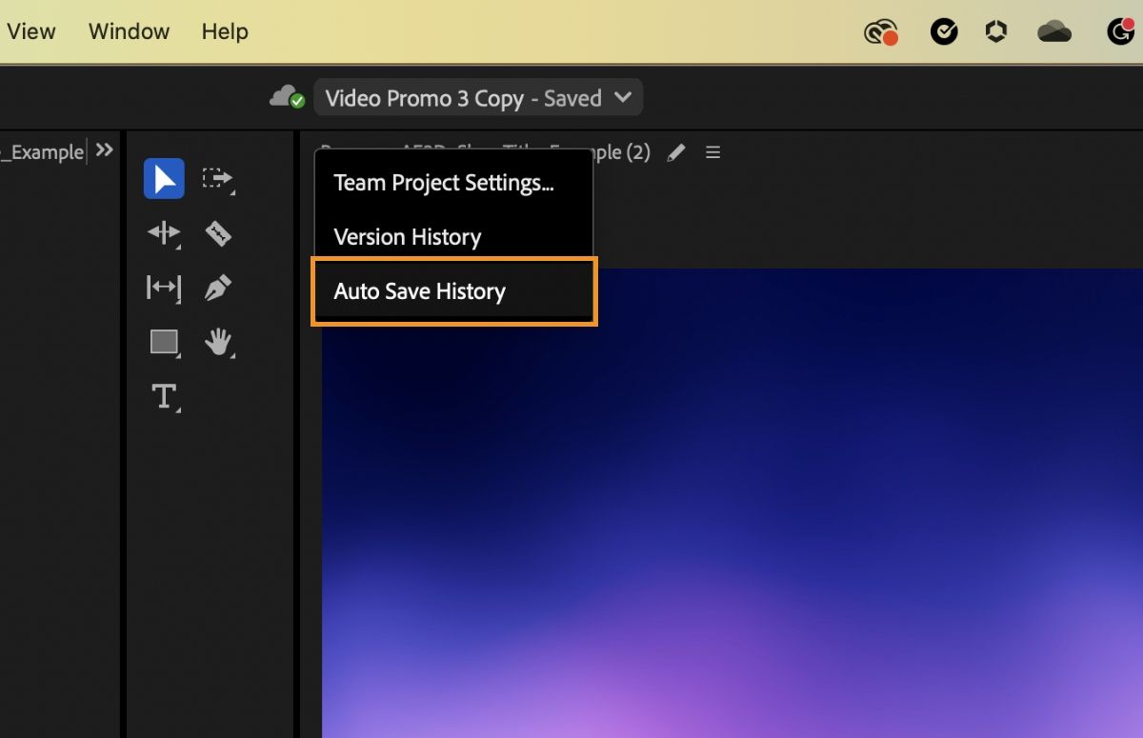Click the pencil icon to rename the sequence
The width and height of the screenshot is (1143, 738).
pos(676,152)
